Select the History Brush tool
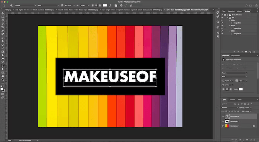Viewport: 259px width, 142px height. (3, 45)
